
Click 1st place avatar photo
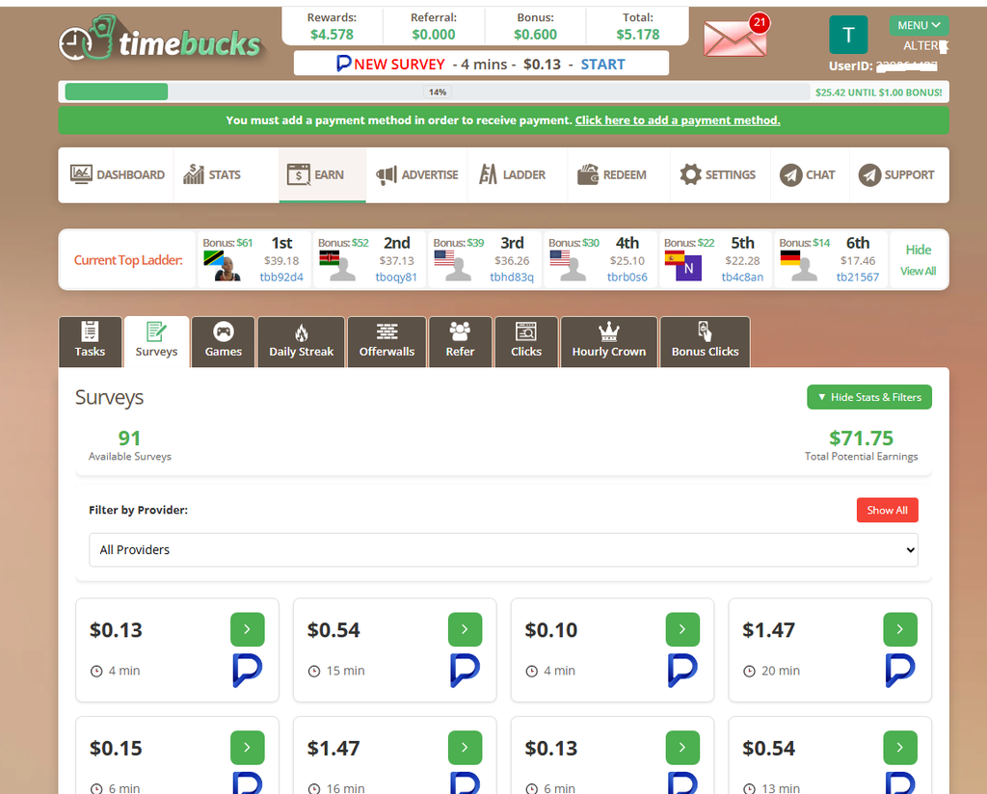[x=227, y=269]
